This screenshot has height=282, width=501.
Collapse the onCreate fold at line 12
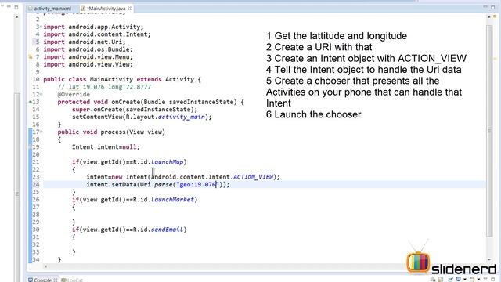tap(41, 95)
